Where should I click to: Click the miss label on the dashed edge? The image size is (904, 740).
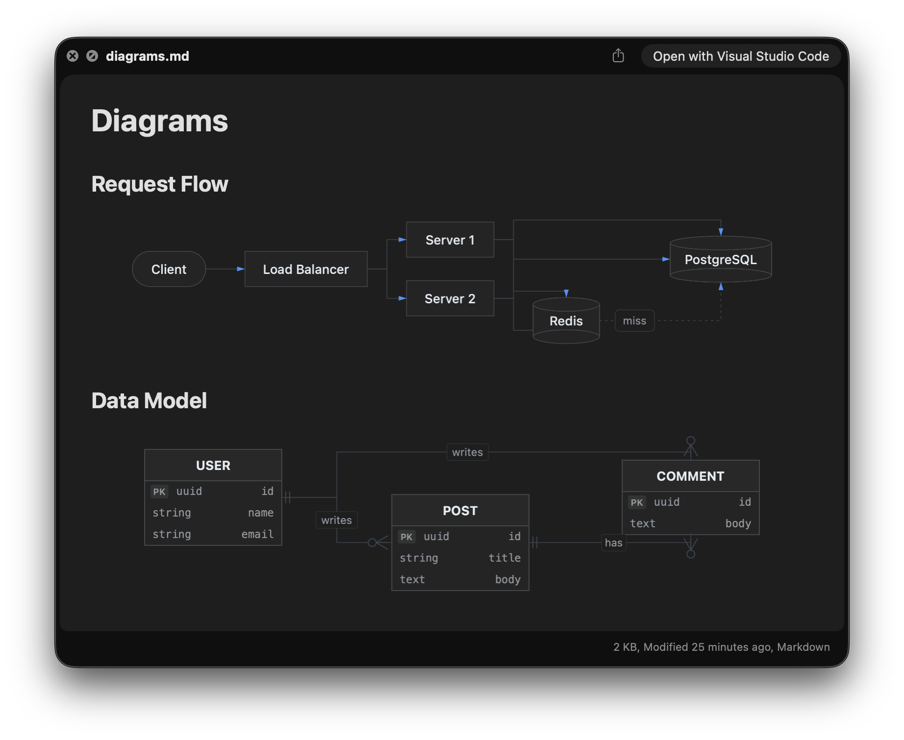point(634,321)
